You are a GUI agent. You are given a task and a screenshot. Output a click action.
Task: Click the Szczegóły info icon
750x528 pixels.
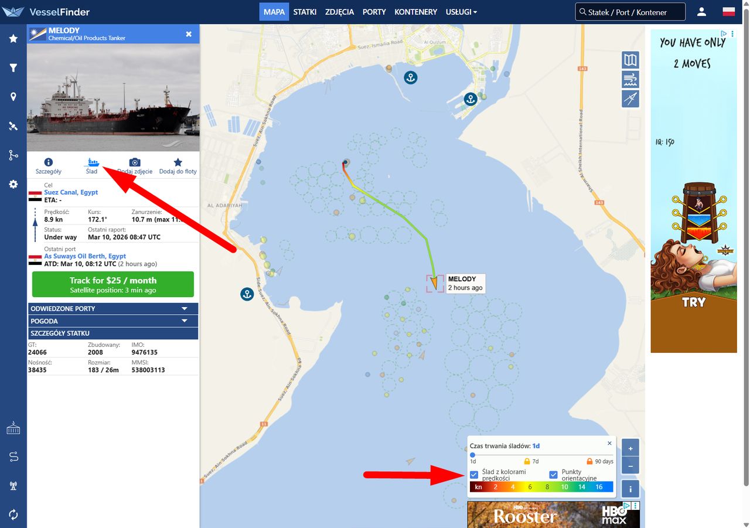coord(49,162)
